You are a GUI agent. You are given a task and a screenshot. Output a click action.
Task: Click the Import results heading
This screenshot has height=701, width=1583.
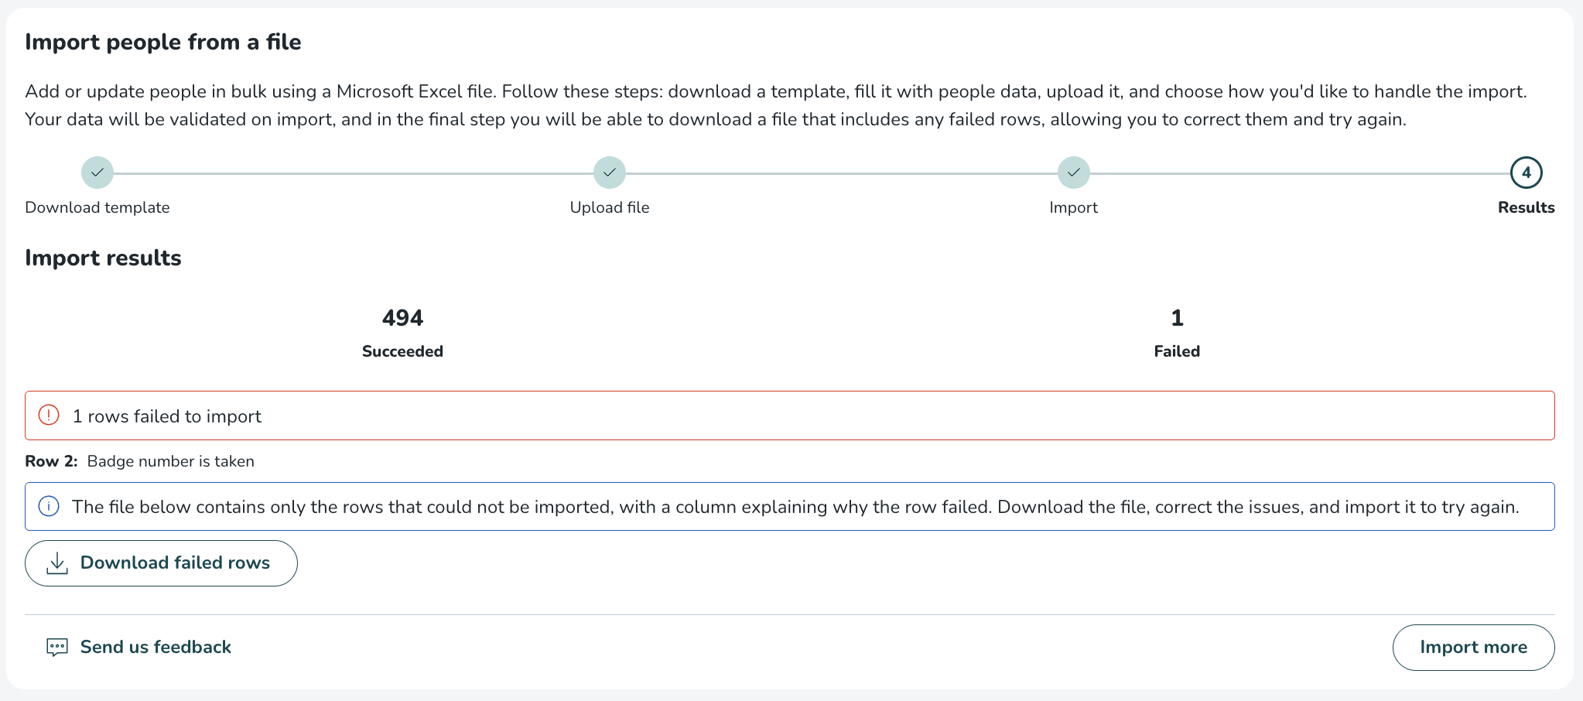tap(103, 258)
